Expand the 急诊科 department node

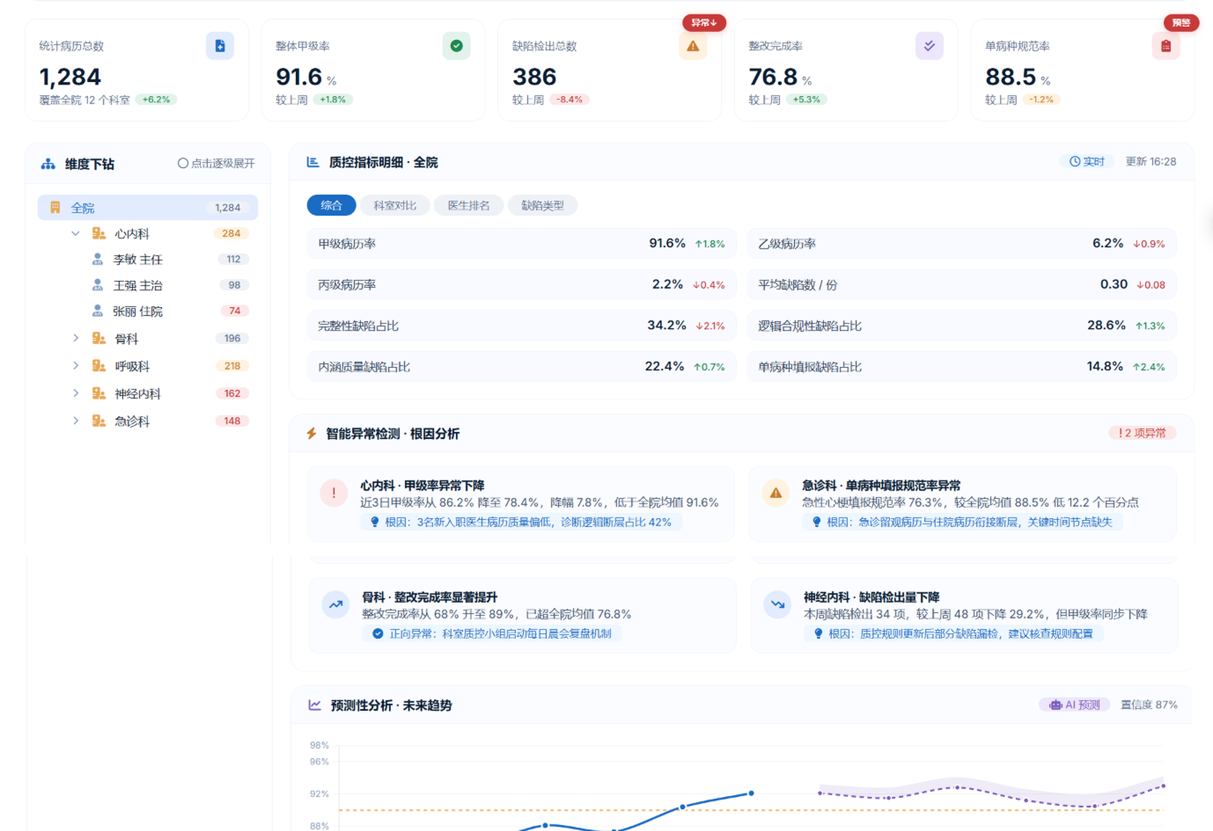(76, 421)
